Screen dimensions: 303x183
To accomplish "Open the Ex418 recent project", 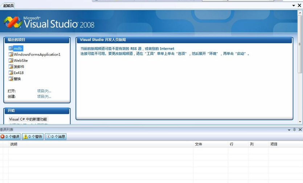I will point(19,73).
